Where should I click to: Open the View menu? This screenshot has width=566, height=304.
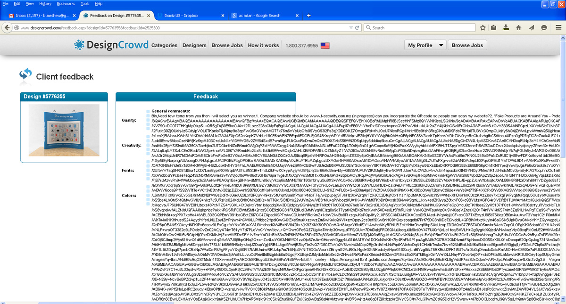coord(30,3)
